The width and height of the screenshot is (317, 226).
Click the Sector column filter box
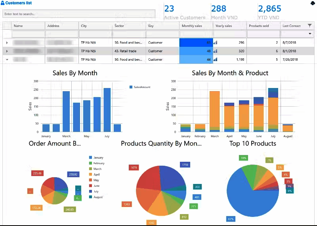[x=129, y=34]
